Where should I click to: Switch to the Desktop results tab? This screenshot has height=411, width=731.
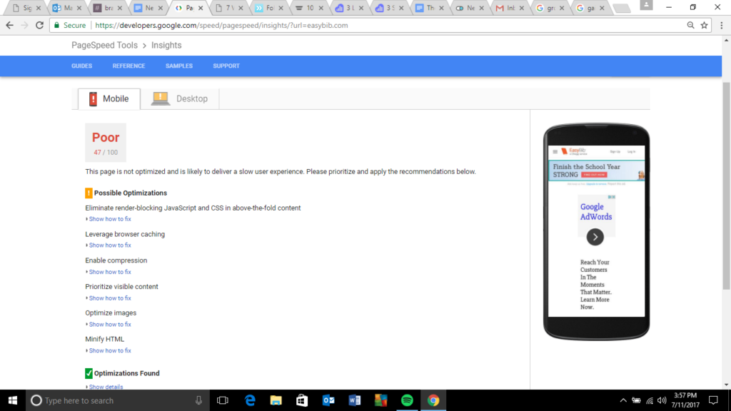click(x=180, y=98)
